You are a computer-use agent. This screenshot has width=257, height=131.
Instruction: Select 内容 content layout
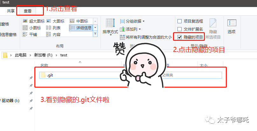point(53,34)
